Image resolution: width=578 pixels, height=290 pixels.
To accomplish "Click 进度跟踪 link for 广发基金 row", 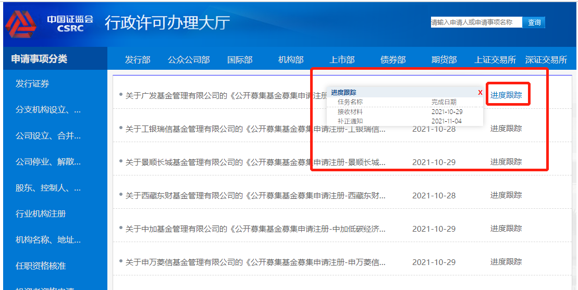I will coord(506,95).
